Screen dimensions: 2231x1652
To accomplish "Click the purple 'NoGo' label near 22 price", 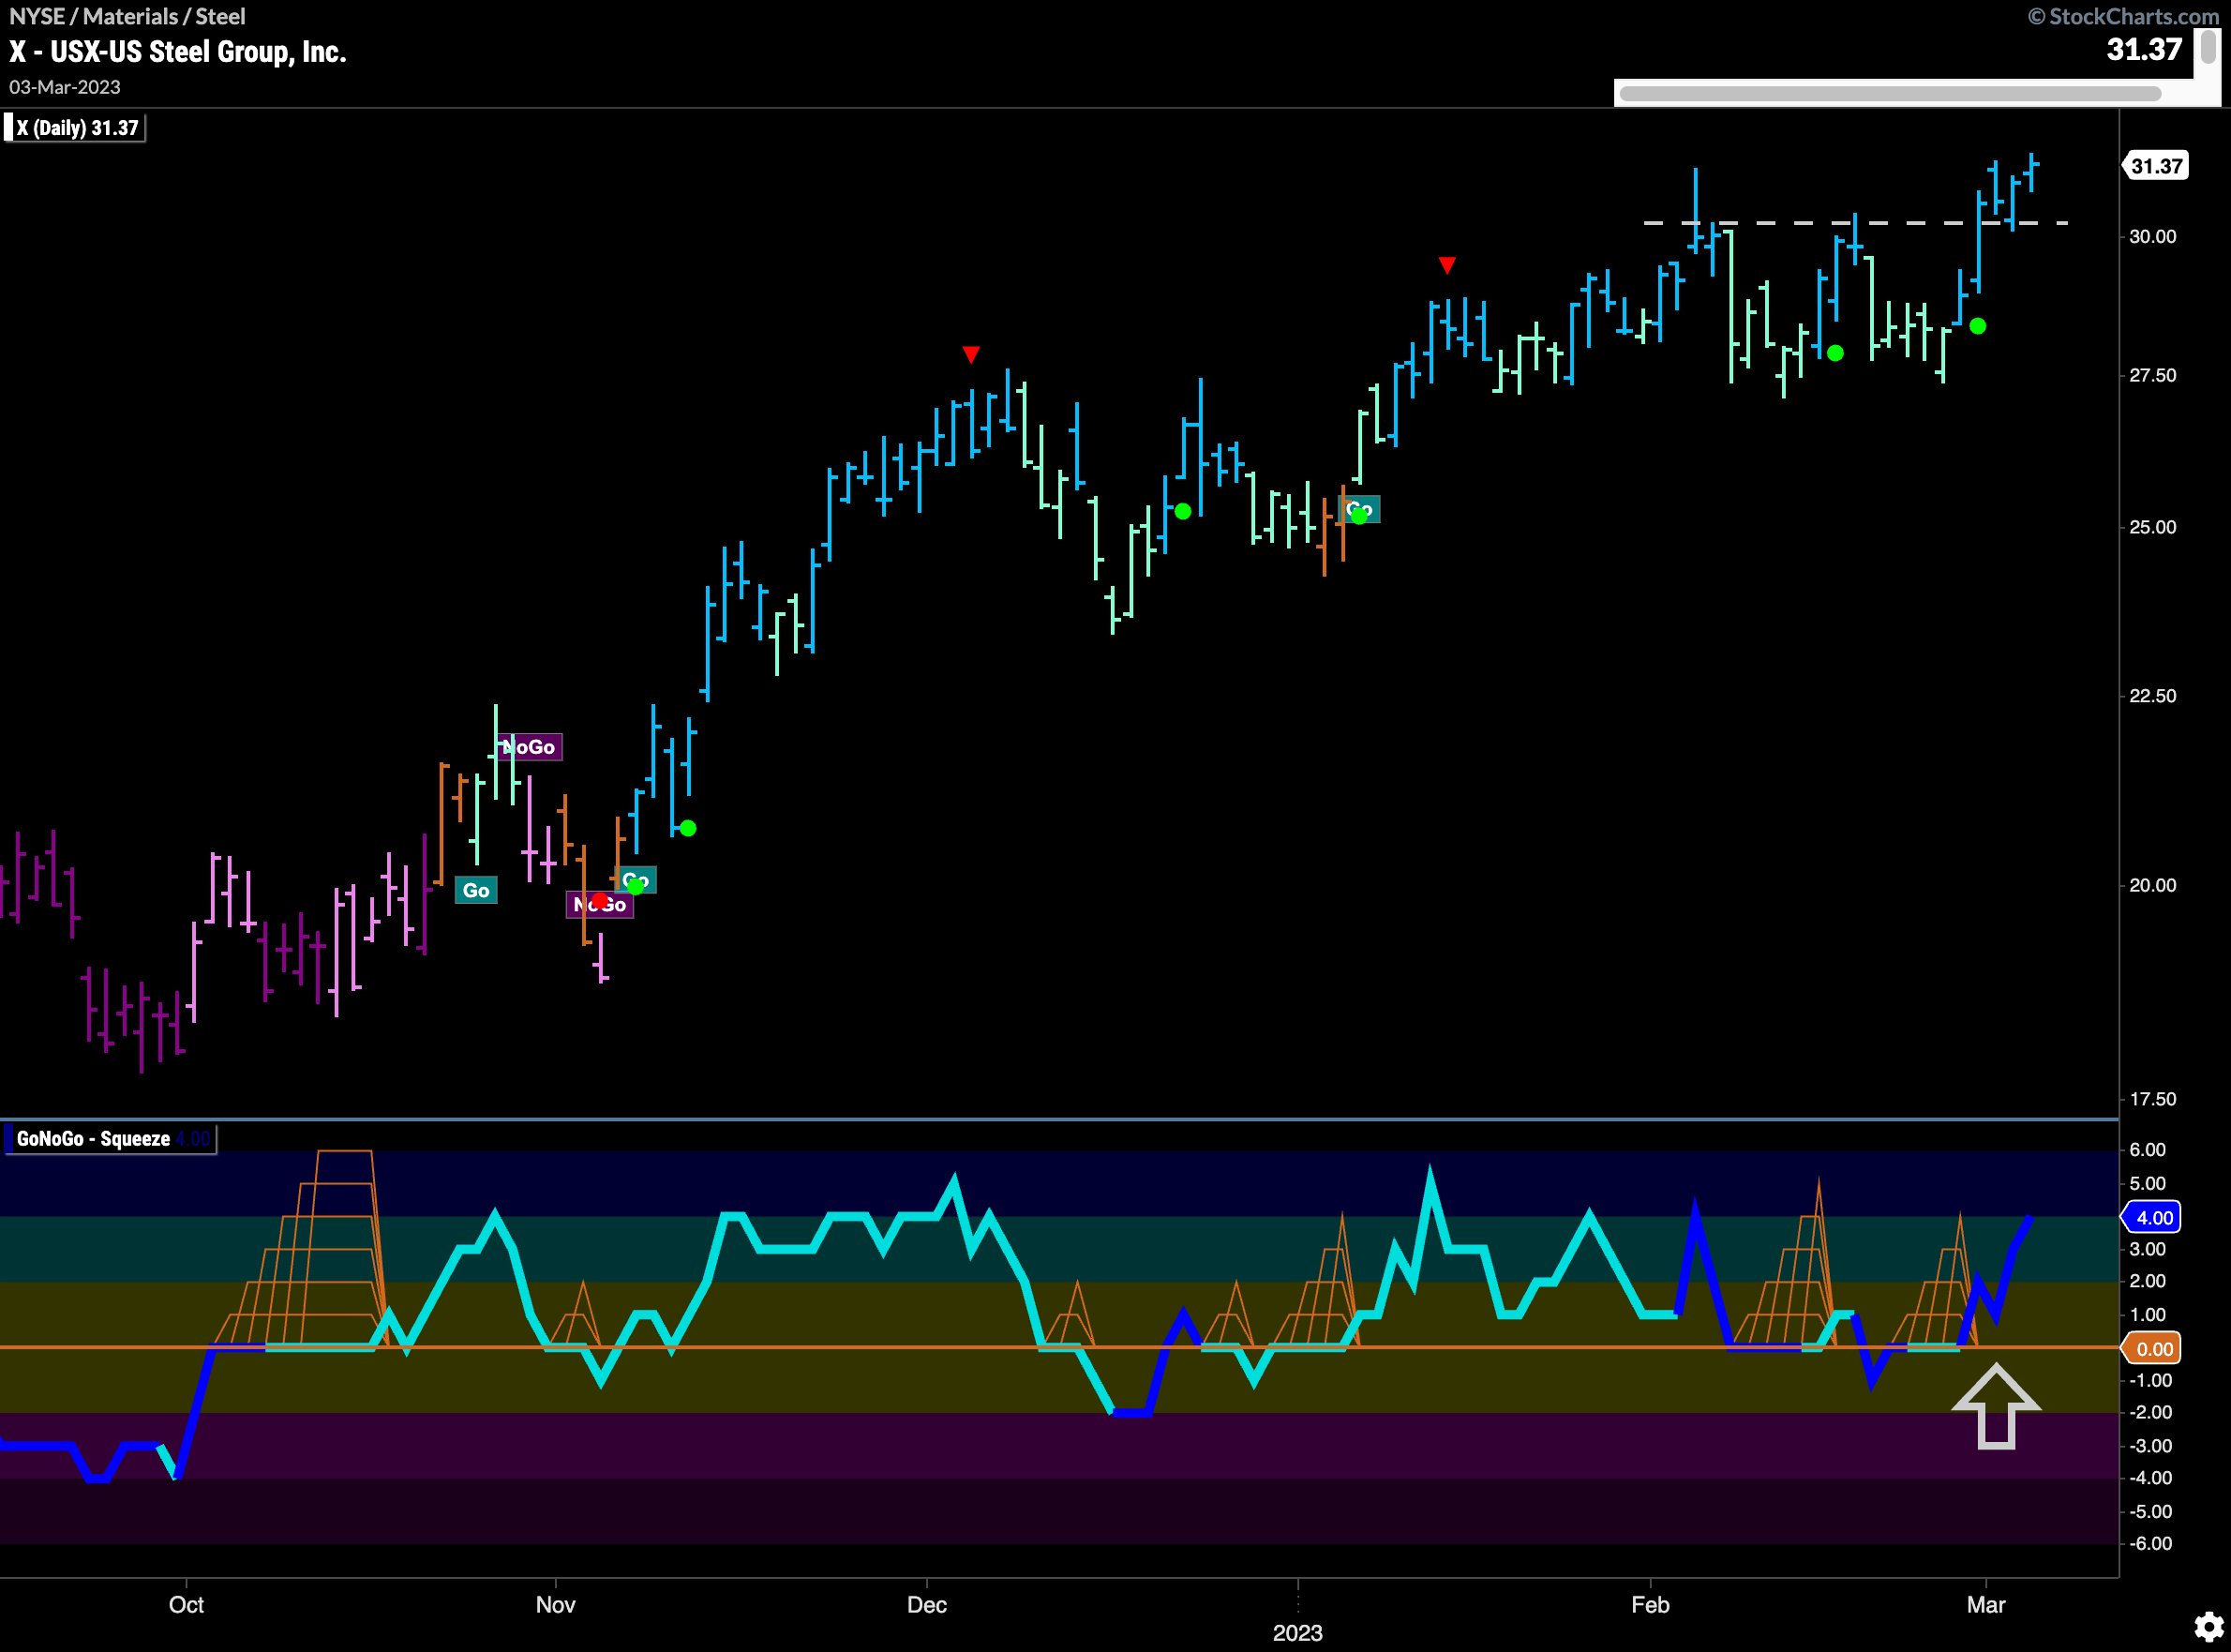I will 531,747.
